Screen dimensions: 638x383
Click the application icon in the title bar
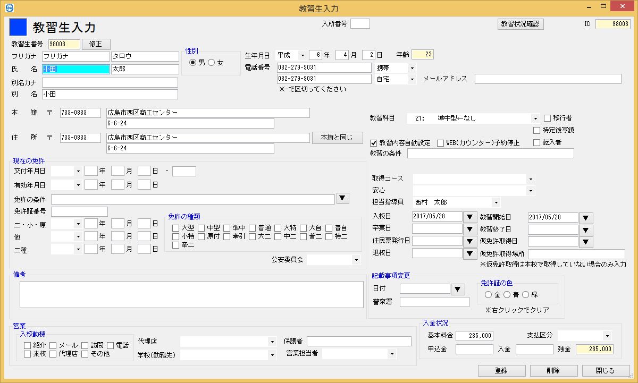[x=10, y=8]
